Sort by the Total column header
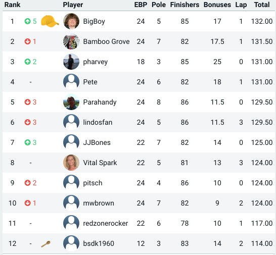 click(x=262, y=5)
